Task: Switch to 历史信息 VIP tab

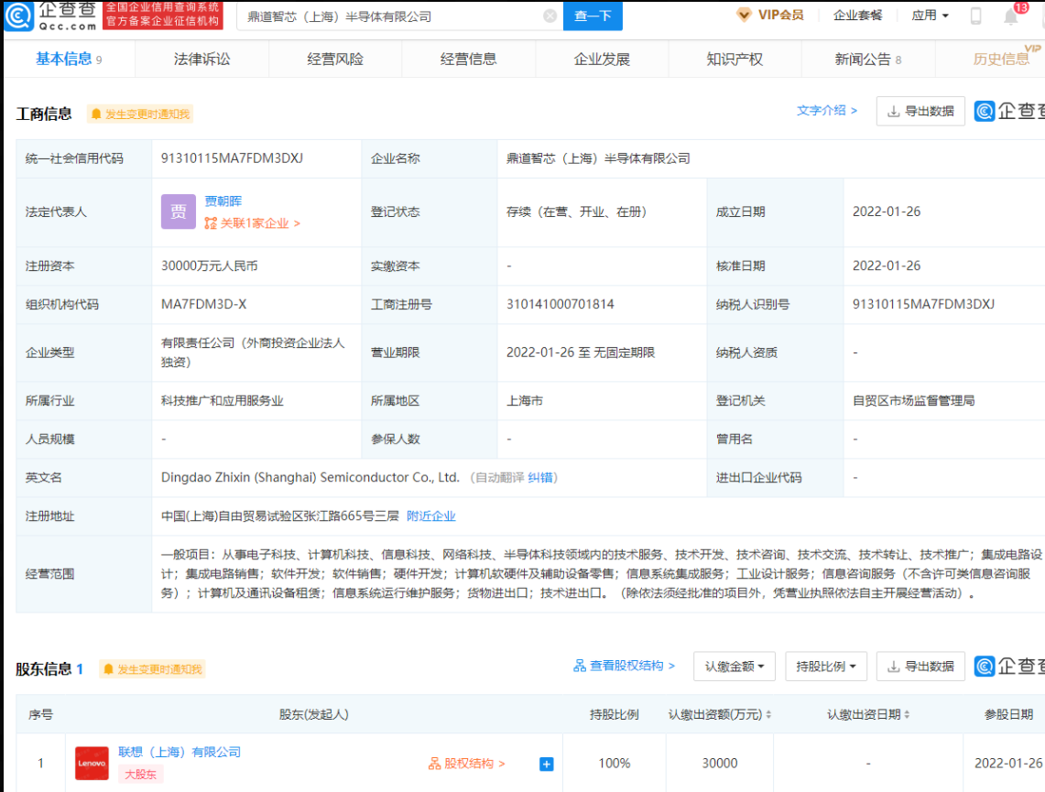Action: coord(1001,60)
